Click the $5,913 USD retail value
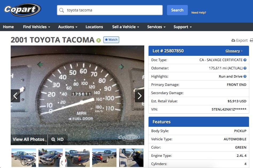The image size is (253, 168). [x=237, y=101]
